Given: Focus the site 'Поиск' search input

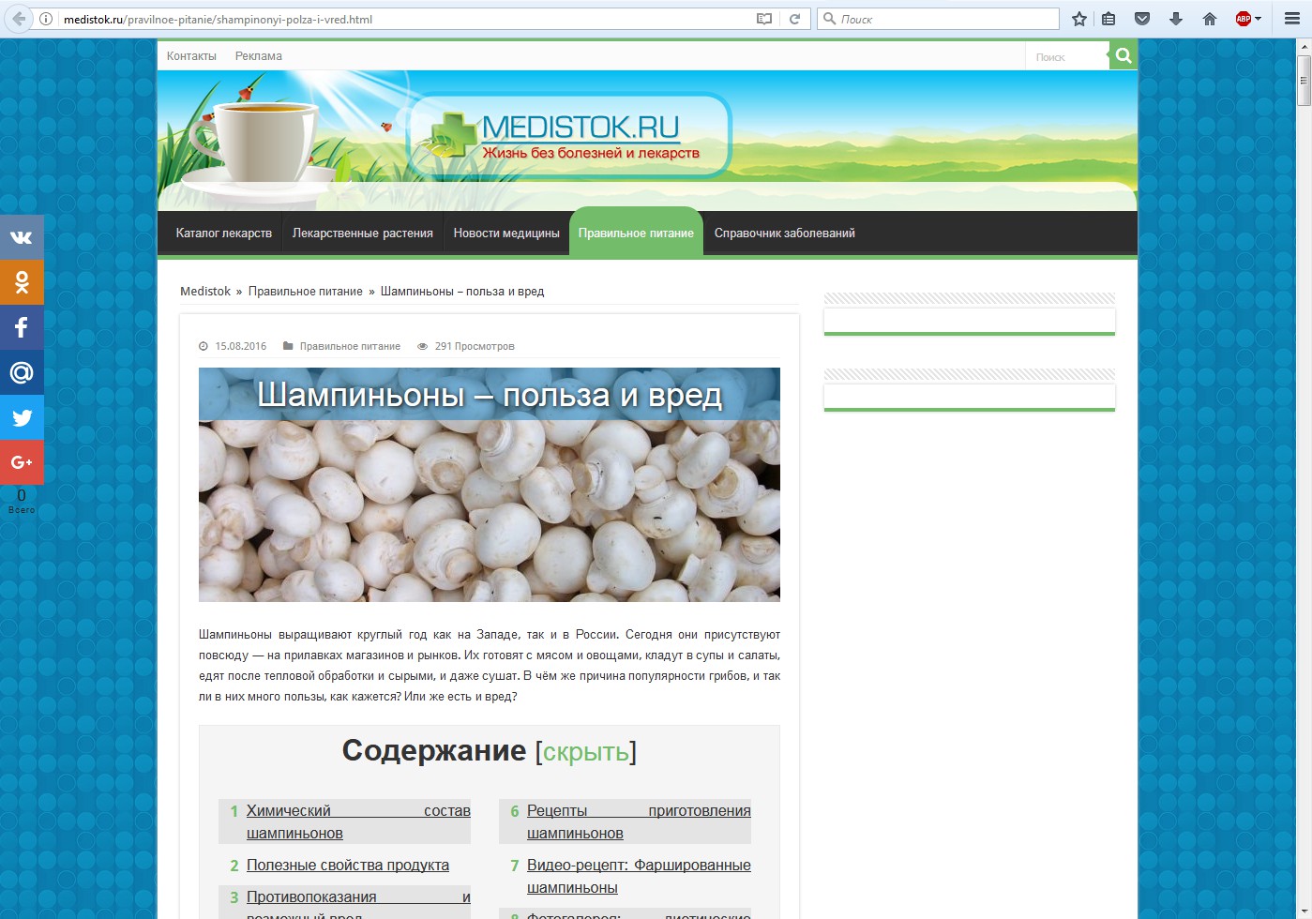Looking at the screenshot, I should pos(1067,57).
